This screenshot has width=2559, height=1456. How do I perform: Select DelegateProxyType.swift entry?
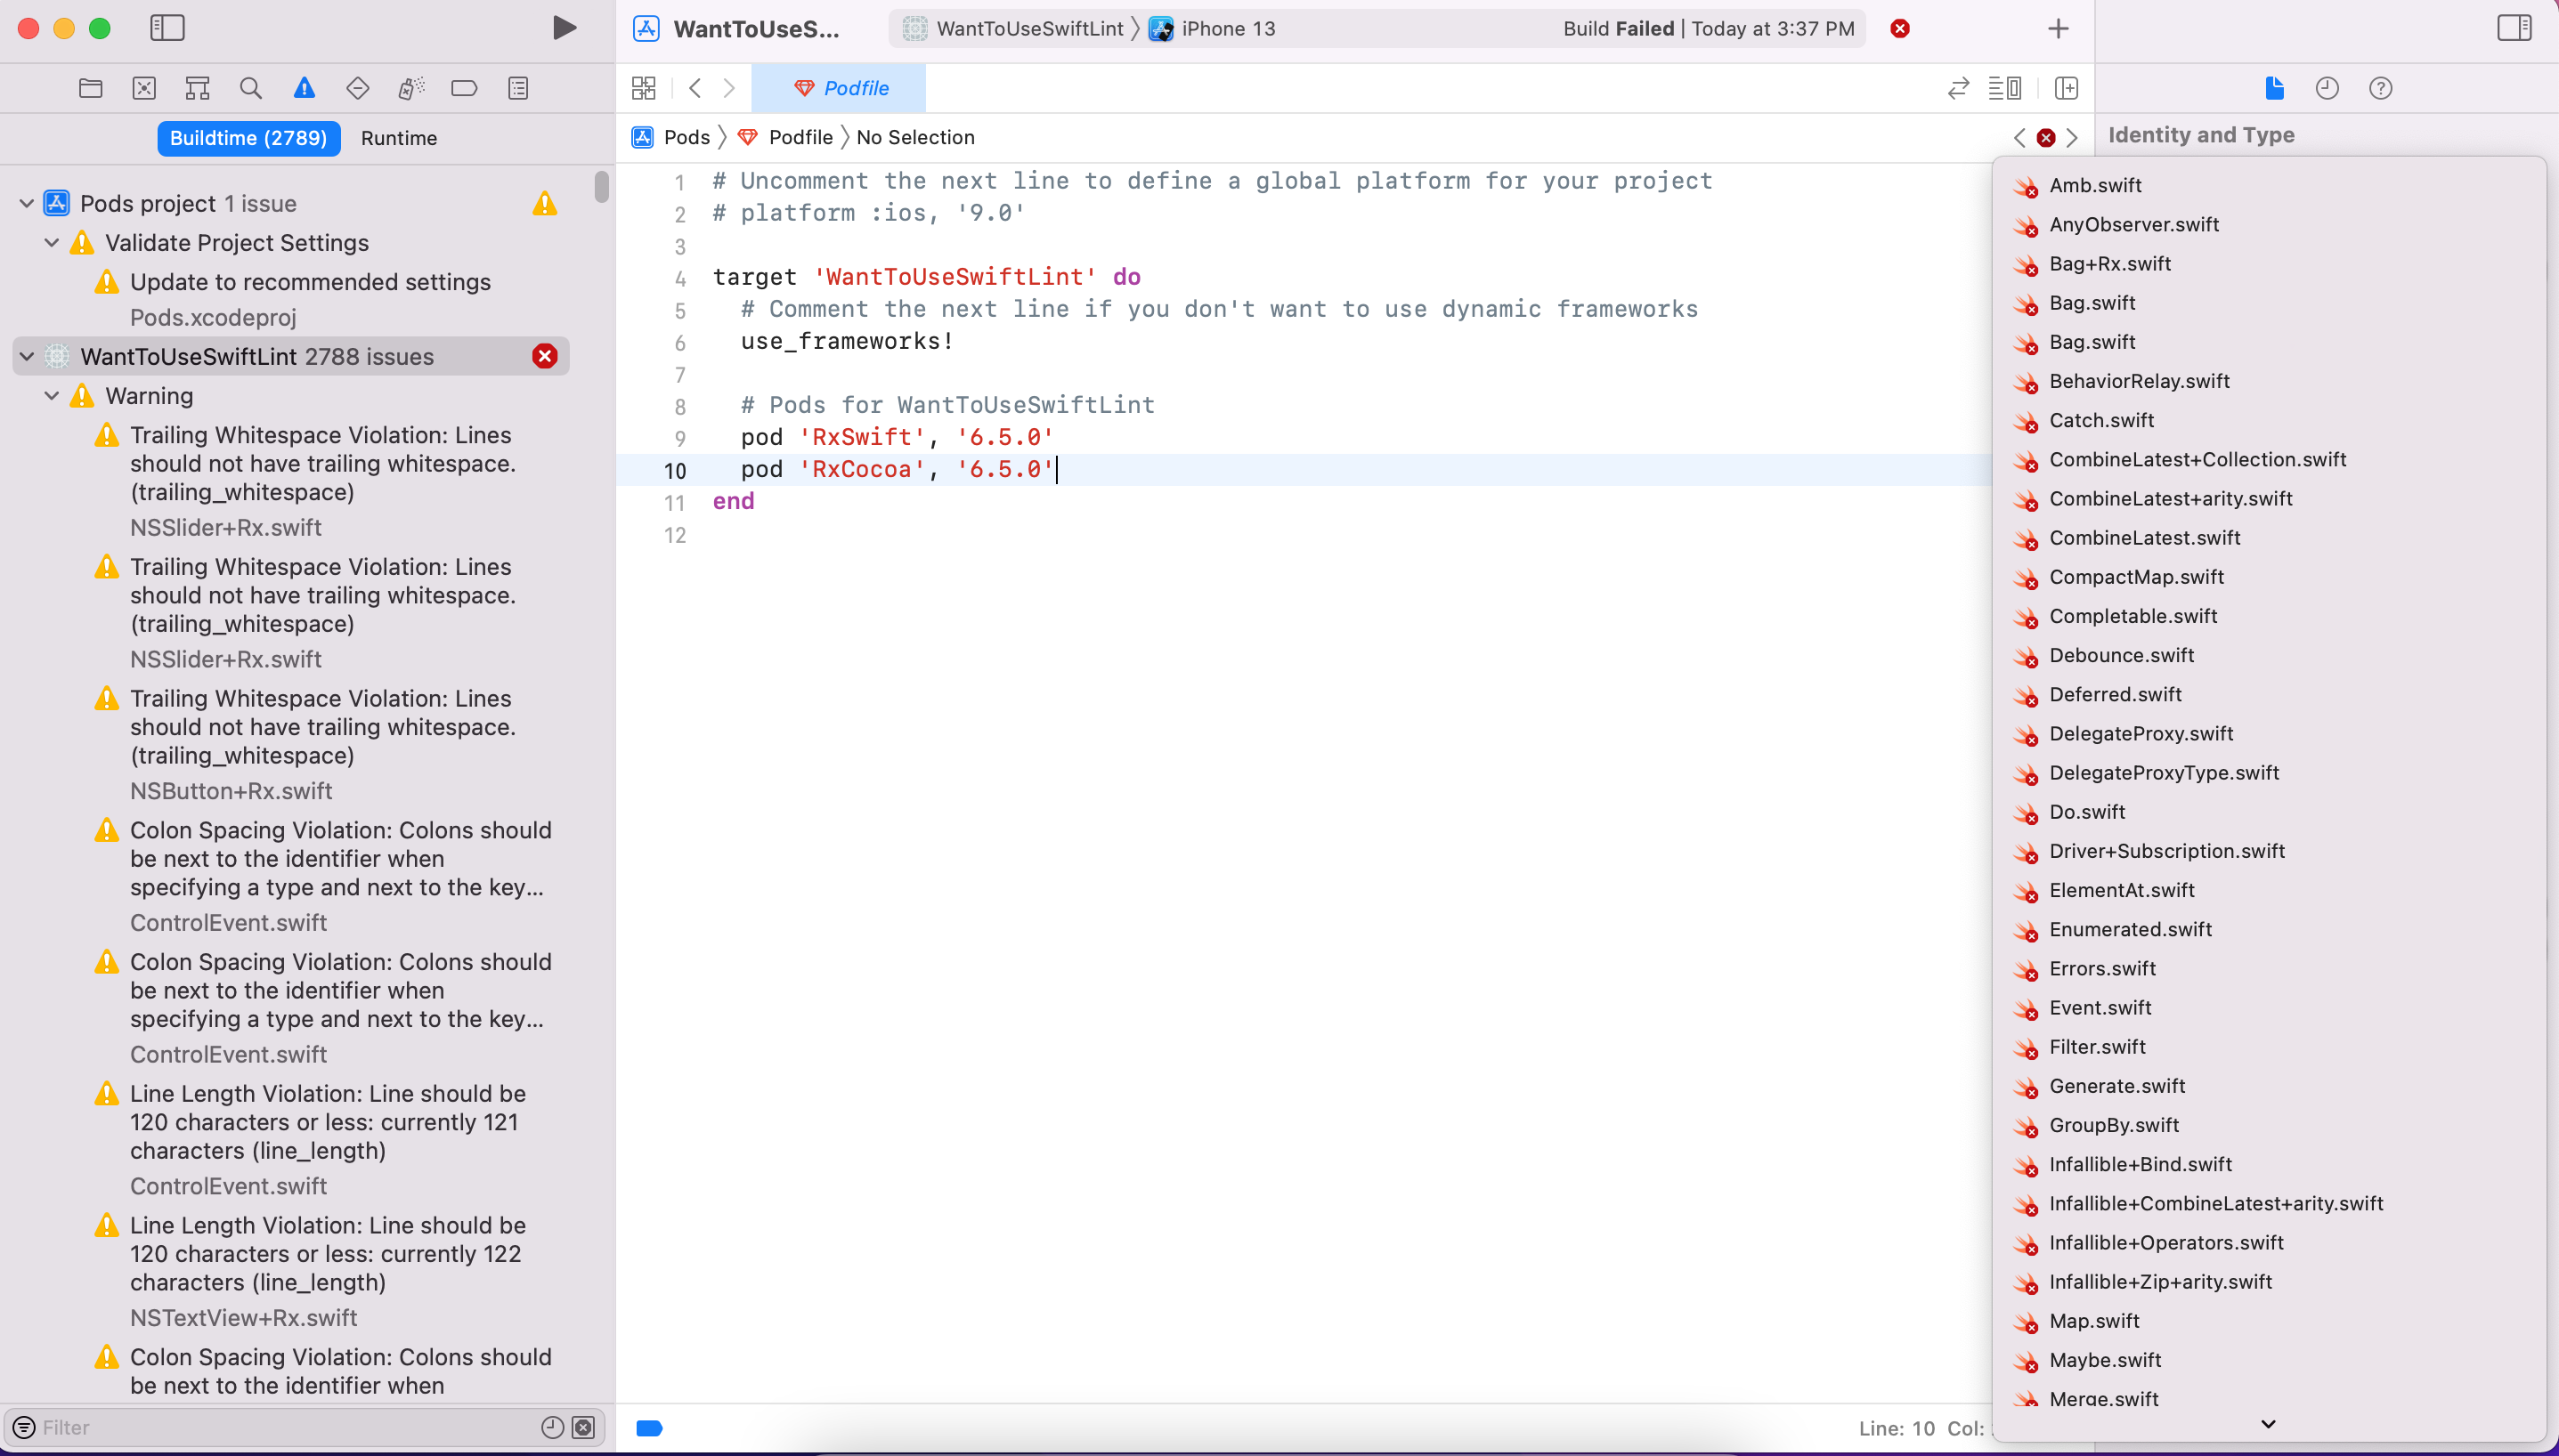pyautogui.click(x=2269, y=773)
